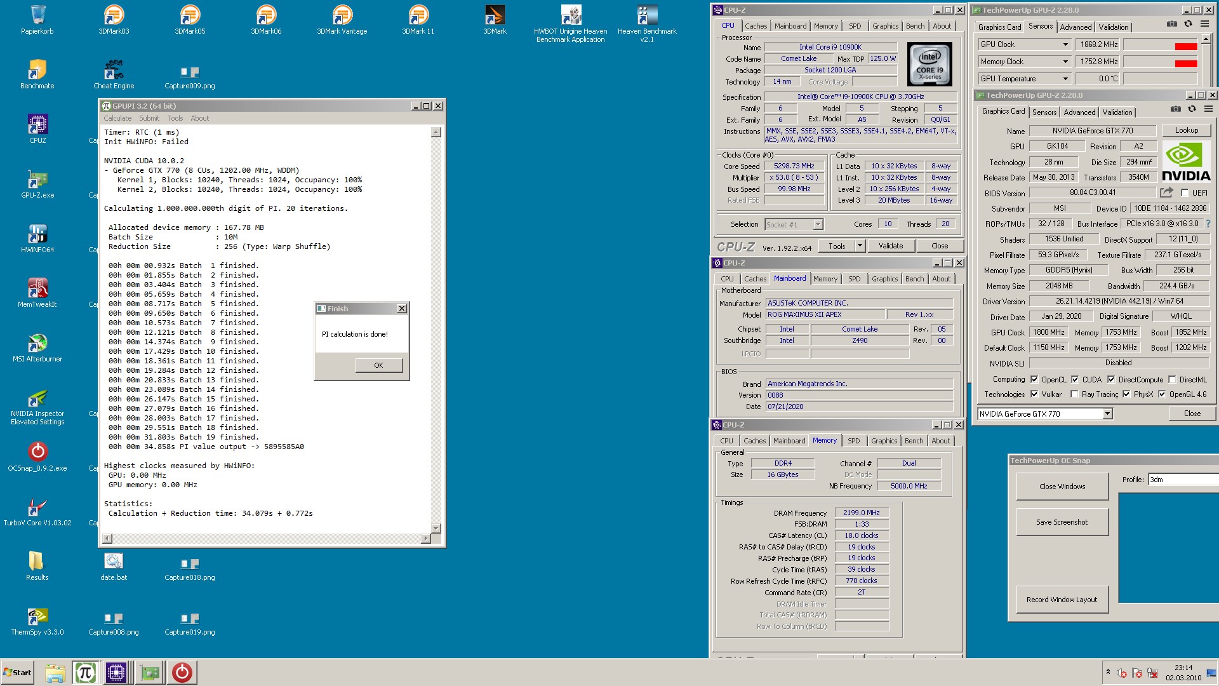Screen dimensions: 1219x686
Task: Click Save Screenshot in OC Snap
Action: (x=1062, y=522)
